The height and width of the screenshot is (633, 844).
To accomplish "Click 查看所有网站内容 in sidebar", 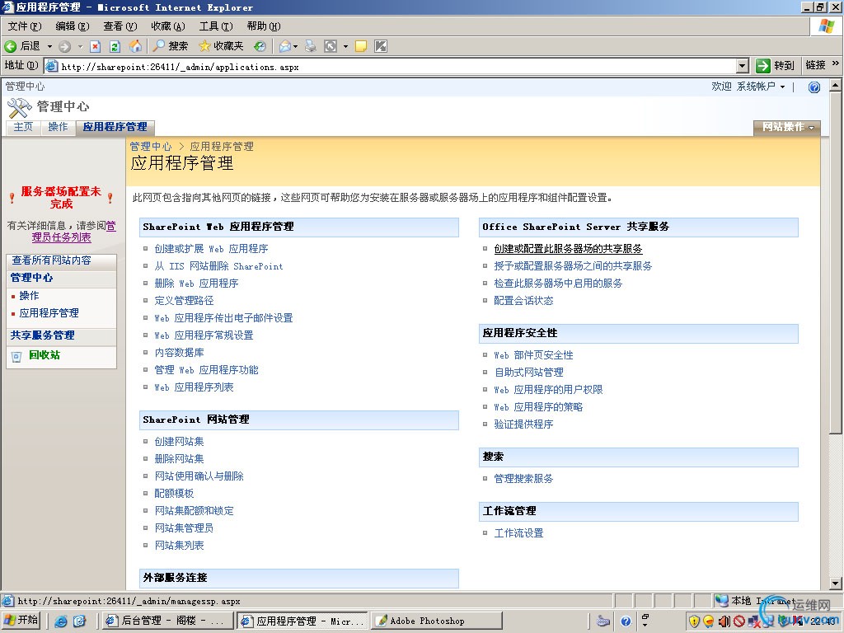I will click(52, 260).
